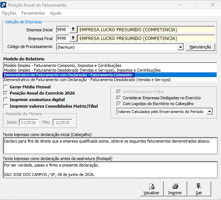Close the Posição Anual do Faturamento window
The width and height of the screenshot is (221, 200).
(213, 5)
